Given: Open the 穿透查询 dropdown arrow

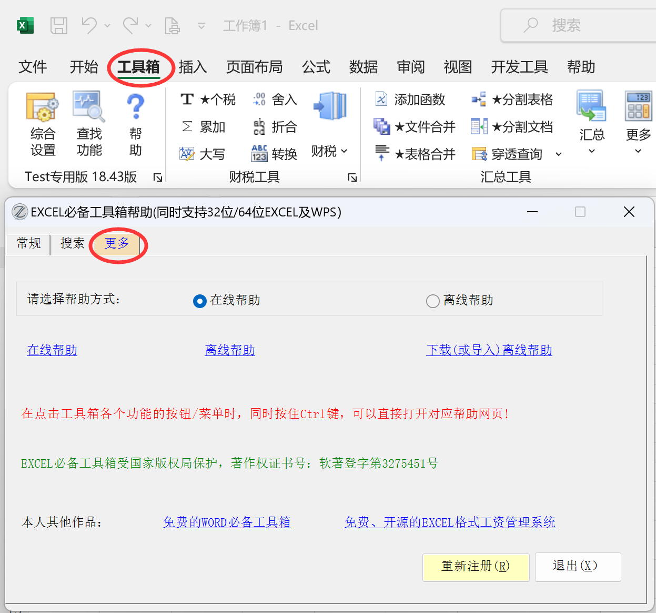Looking at the screenshot, I should [x=559, y=154].
